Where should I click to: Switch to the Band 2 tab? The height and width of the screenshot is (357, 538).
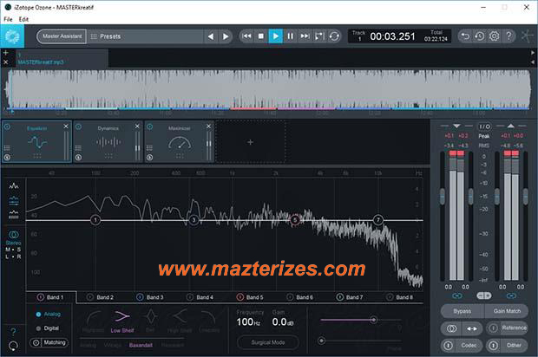coord(101,297)
